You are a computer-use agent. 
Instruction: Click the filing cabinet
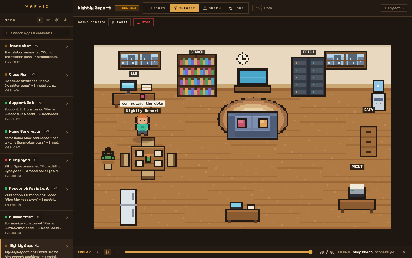tap(368, 141)
